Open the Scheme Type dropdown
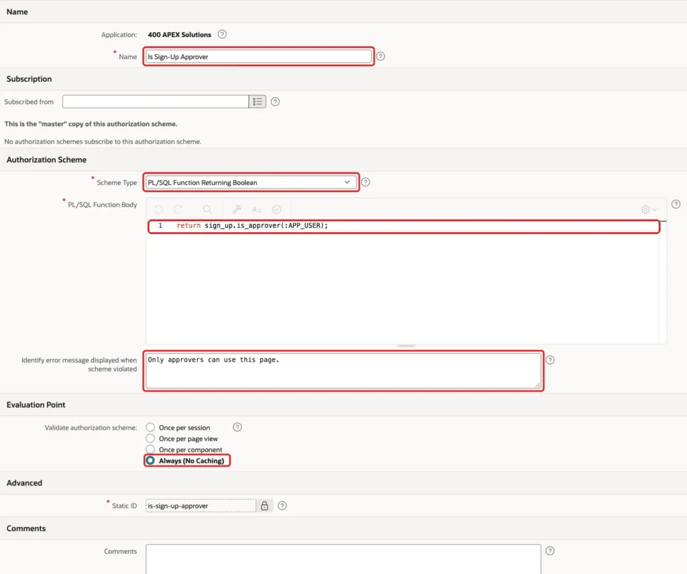This screenshot has height=574, width=687. 251,182
